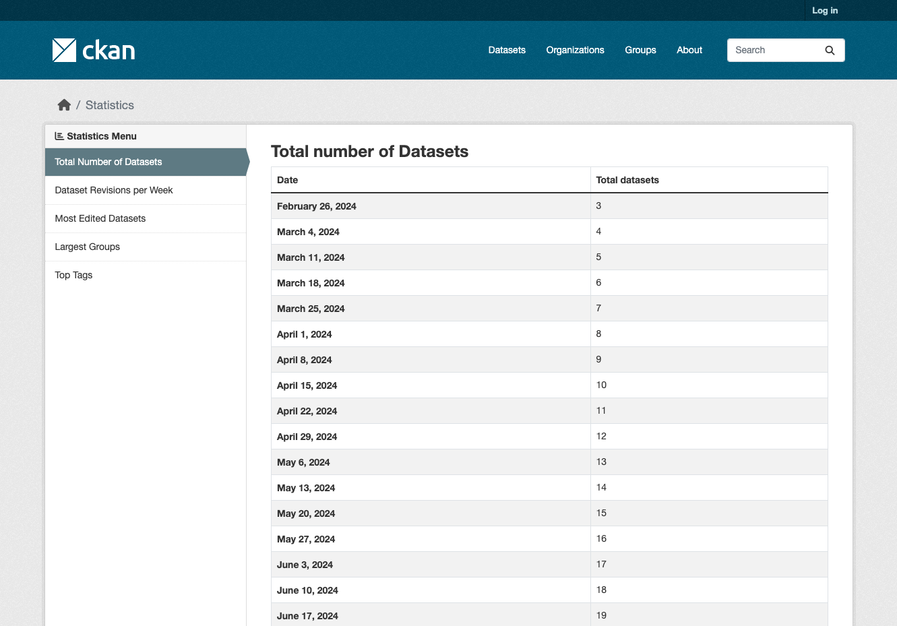Click the June 3, 2024 cell
897x626 pixels.
point(431,565)
